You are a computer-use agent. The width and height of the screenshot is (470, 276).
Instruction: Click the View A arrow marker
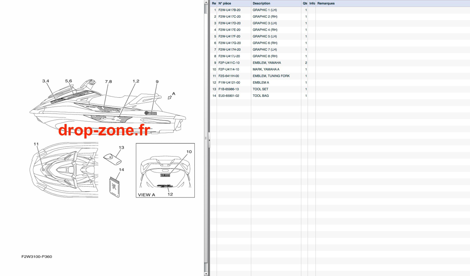[170, 97]
